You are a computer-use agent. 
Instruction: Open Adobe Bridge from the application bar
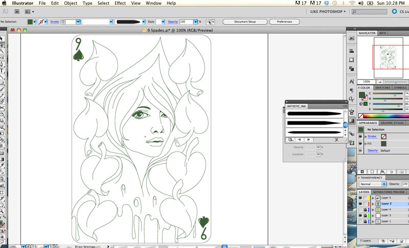[17, 12]
